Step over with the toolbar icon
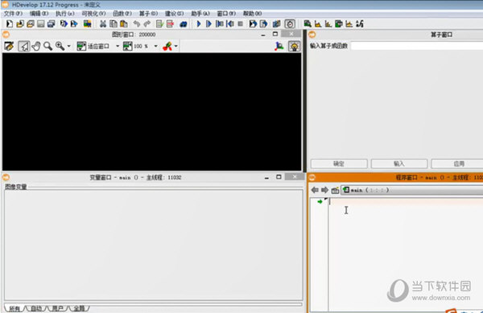The width and height of the screenshot is (483, 313). click(220, 23)
